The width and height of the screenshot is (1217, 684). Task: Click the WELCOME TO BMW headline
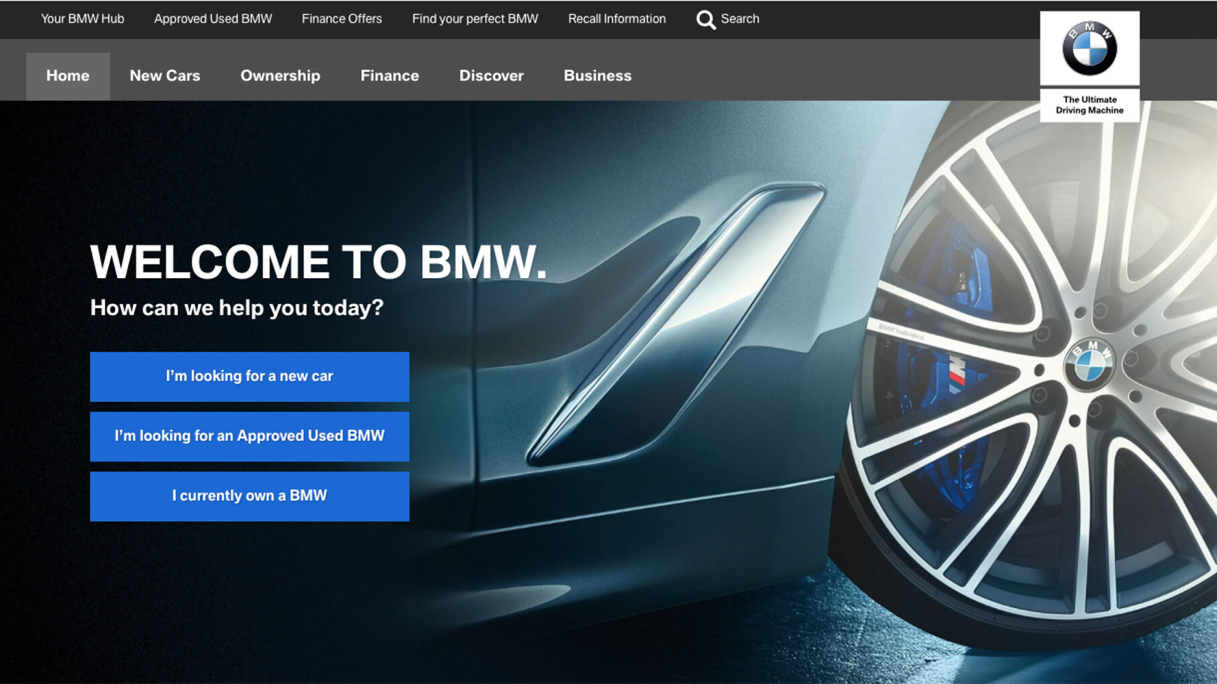coord(318,262)
